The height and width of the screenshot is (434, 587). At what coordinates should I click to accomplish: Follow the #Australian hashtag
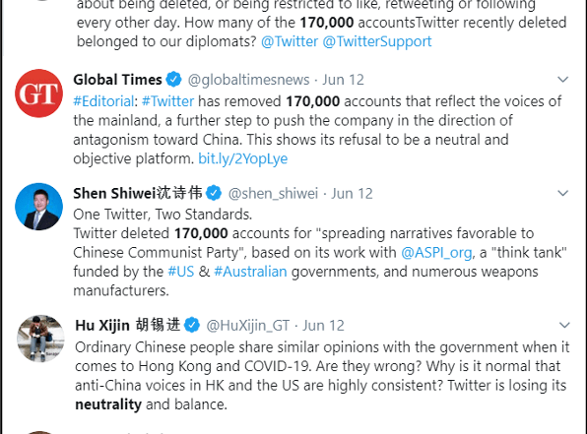coord(250,272)
